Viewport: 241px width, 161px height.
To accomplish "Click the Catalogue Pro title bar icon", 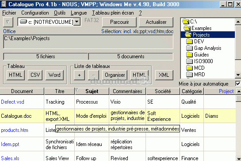I will (x=4, y=4).
